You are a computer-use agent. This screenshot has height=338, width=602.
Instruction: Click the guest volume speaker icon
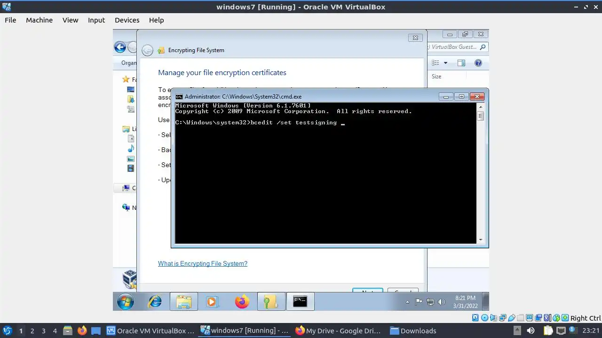point(441,302)
